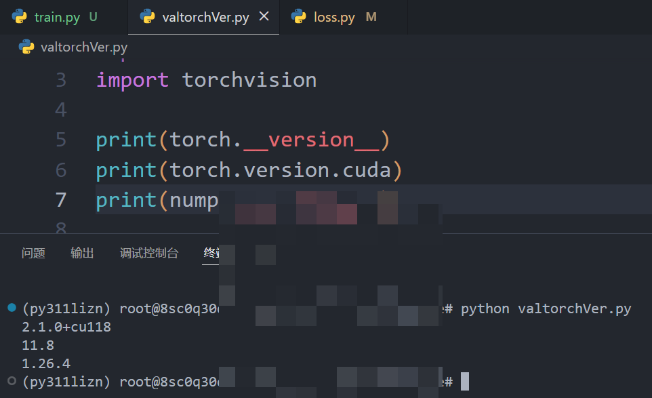The width and height of the screenshot is (652, 398).
Task: Click the blue dot beside the terminal prompt
Action: click(10, 307)
